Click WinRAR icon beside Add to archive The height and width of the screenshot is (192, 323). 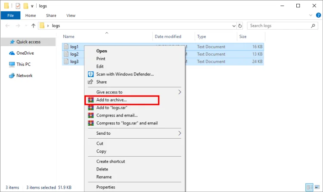tap(90, 100)
